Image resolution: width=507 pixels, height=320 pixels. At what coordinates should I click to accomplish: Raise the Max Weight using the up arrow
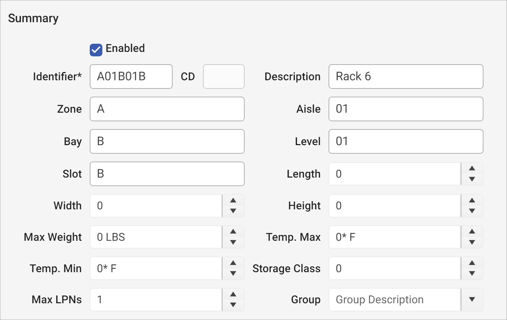233,232
